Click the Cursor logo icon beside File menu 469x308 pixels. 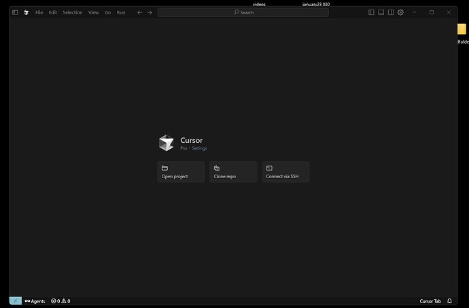(x=27, y=12)
